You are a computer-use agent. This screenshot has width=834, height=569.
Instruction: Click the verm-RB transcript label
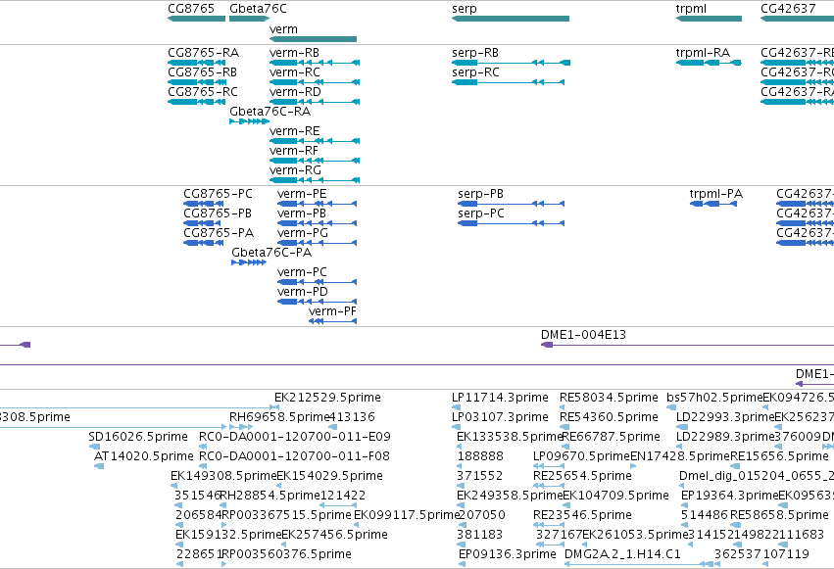click(294, 53)
